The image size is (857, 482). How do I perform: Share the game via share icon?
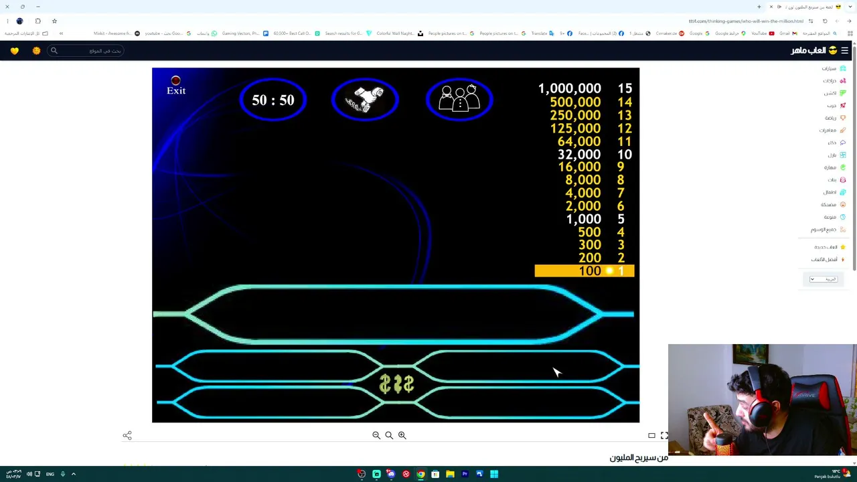click(127, 435)
